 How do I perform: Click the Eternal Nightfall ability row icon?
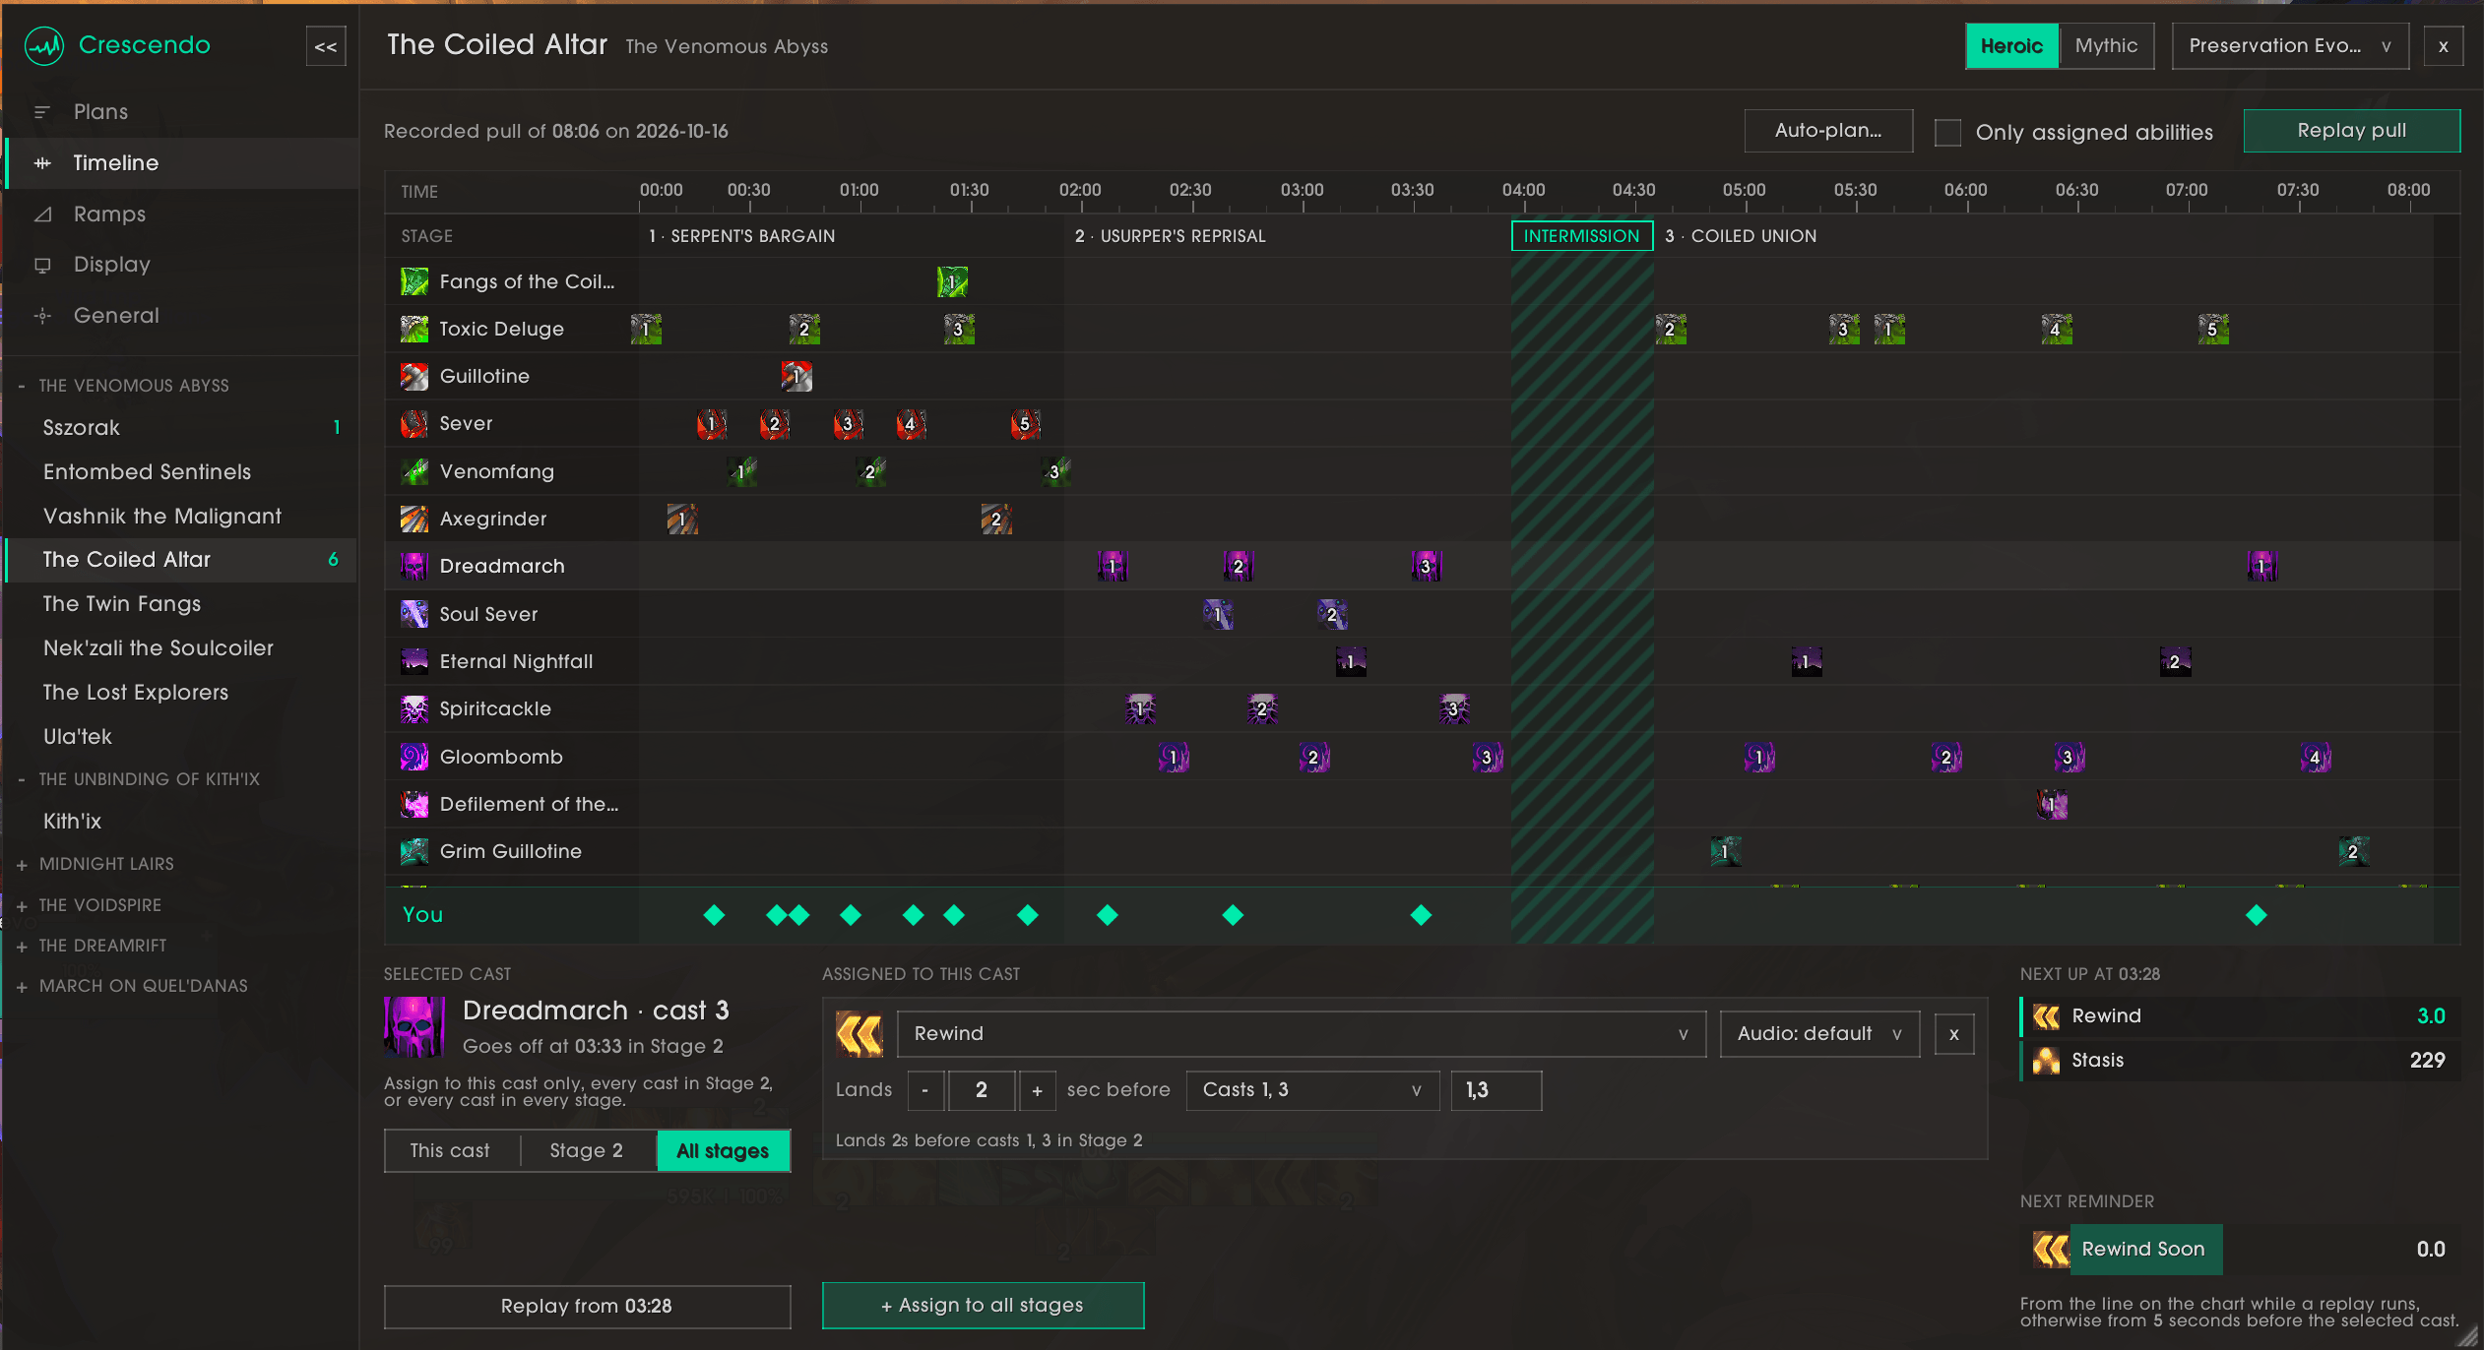click(414, 661)
